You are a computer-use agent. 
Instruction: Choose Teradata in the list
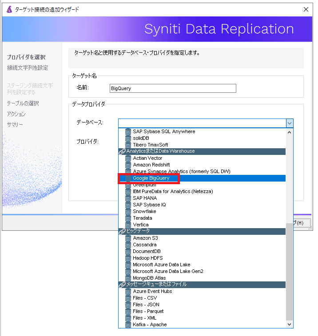(x=202, y=218)
